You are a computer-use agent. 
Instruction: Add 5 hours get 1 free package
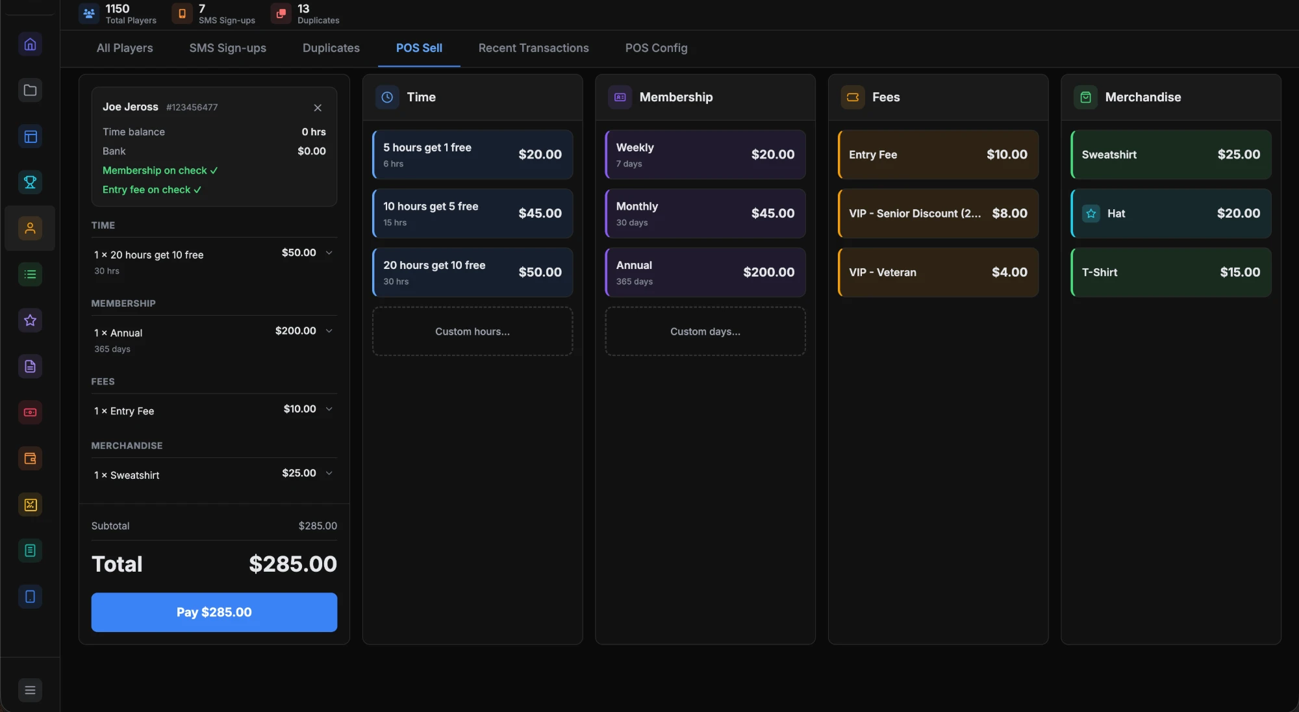(472, 155)
